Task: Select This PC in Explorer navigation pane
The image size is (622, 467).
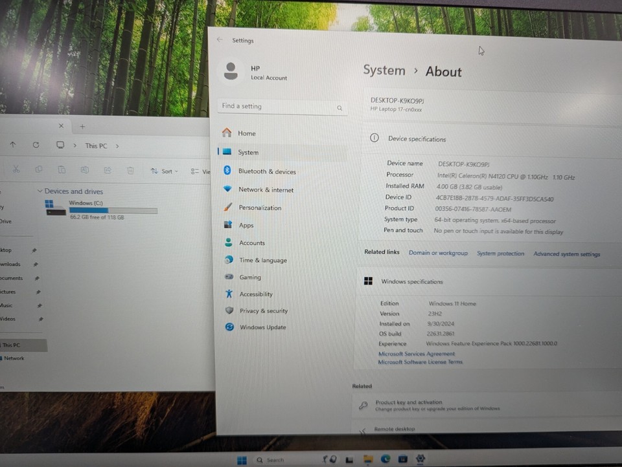Action: tap(12, 345)
